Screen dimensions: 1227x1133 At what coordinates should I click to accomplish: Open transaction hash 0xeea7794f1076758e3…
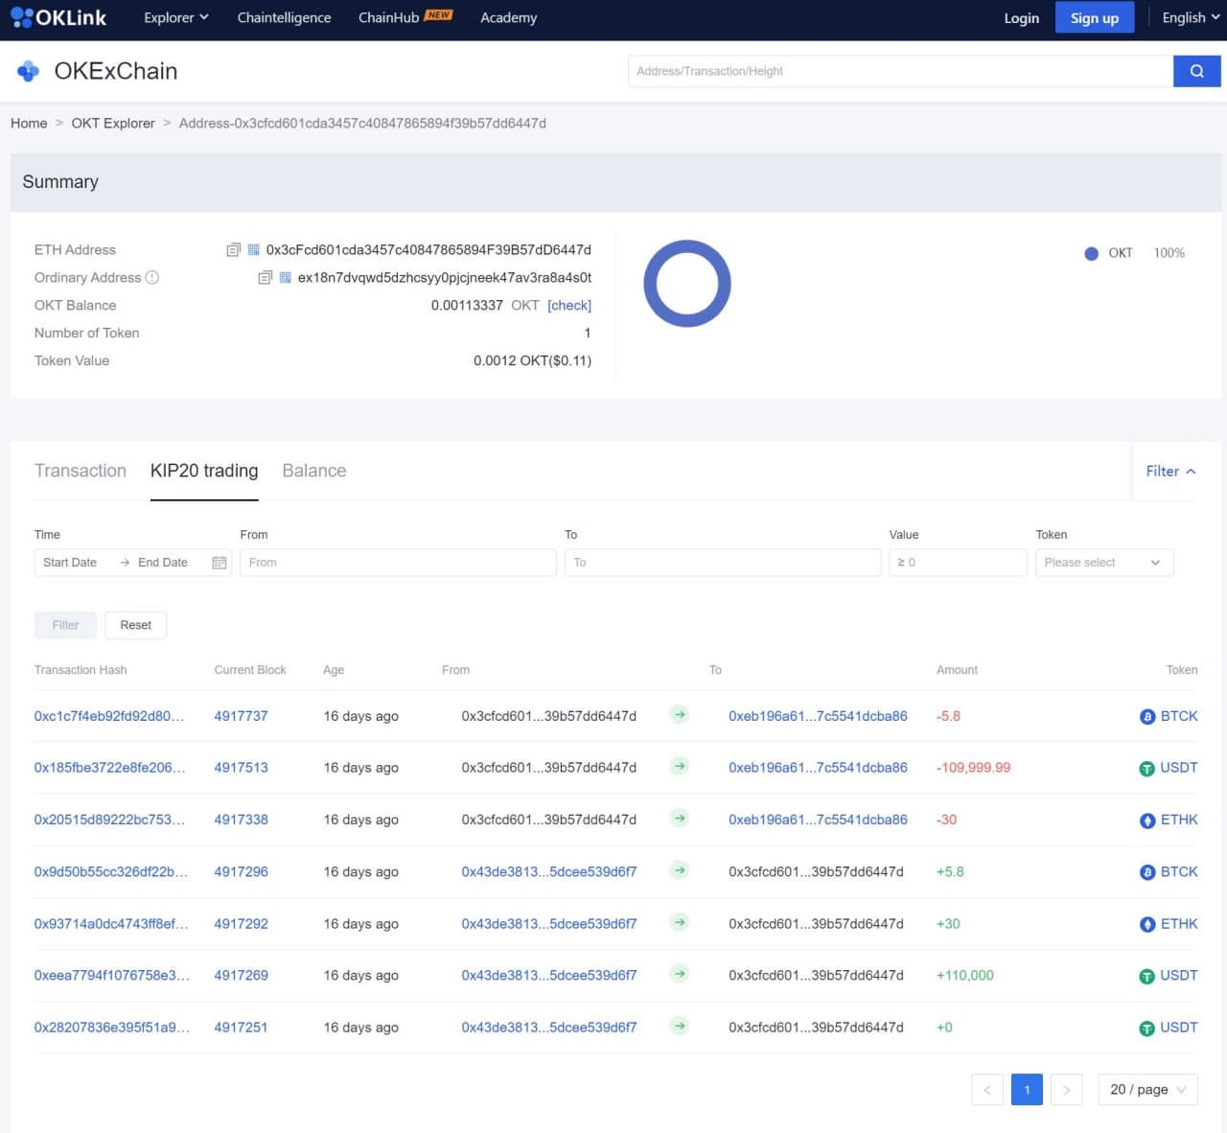coord(111,975)
